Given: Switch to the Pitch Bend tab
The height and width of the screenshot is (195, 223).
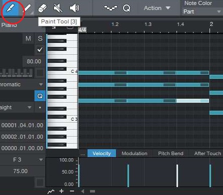Looking at the screenshot, I should pos(170,153).
